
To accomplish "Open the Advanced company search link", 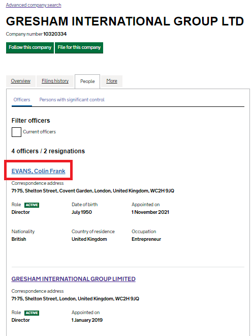I will point(34,5).
